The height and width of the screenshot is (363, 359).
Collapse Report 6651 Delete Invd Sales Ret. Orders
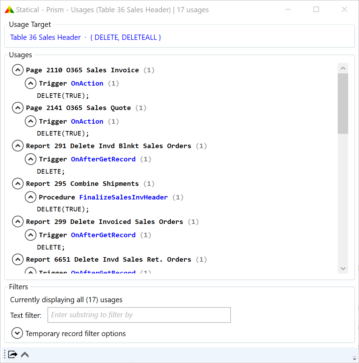[17, 260]
